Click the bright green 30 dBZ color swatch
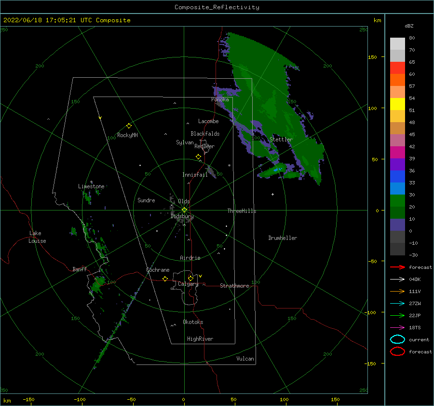Image resolution: width=434 pixels, height=406 pixels. click(397, 201)
